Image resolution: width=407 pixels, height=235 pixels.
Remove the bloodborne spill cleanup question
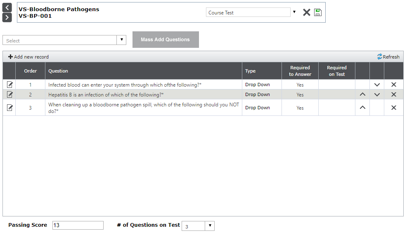coord(394,108)
